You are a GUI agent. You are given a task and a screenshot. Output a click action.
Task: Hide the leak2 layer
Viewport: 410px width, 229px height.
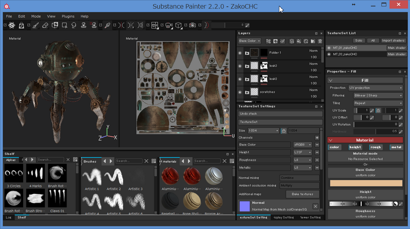(x=240, y=79)
